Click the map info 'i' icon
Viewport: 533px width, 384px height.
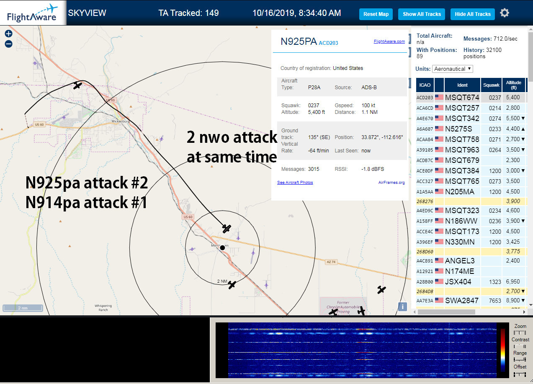click(403, 307)
